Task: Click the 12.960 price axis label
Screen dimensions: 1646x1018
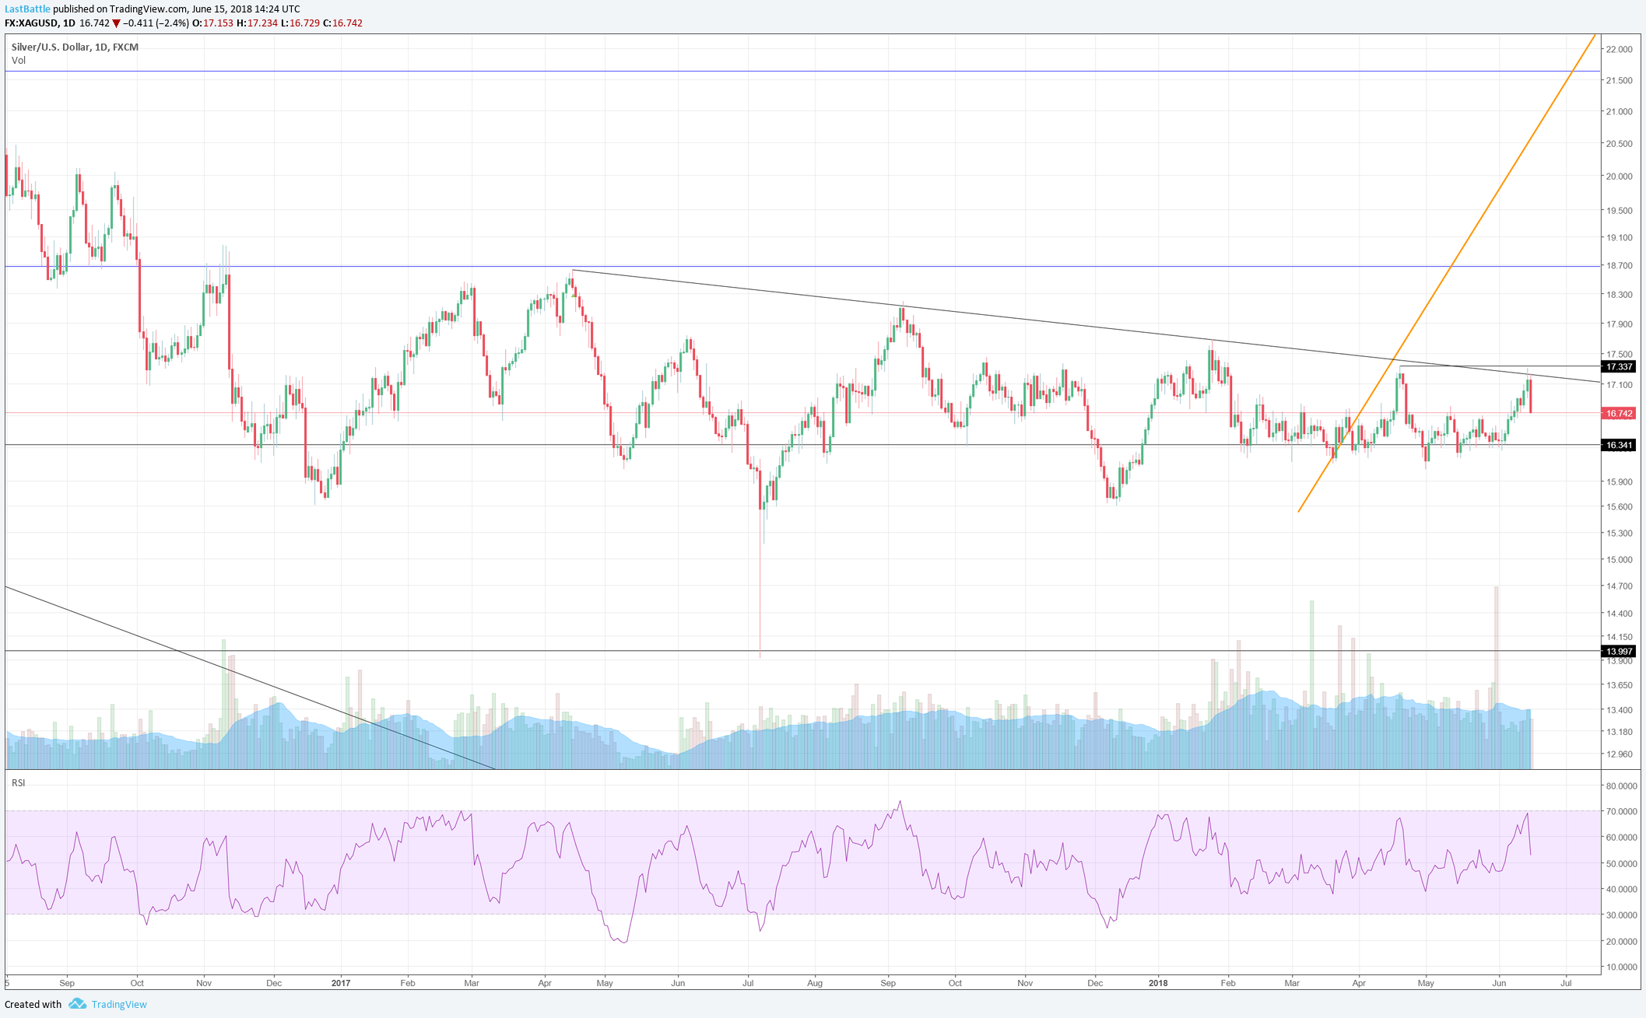Action: coord(1620,754)
